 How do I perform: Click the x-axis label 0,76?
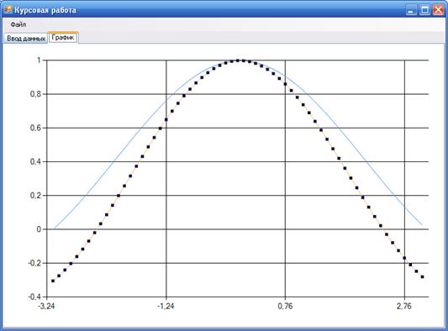pyautogui.click(x=285, y=306)
